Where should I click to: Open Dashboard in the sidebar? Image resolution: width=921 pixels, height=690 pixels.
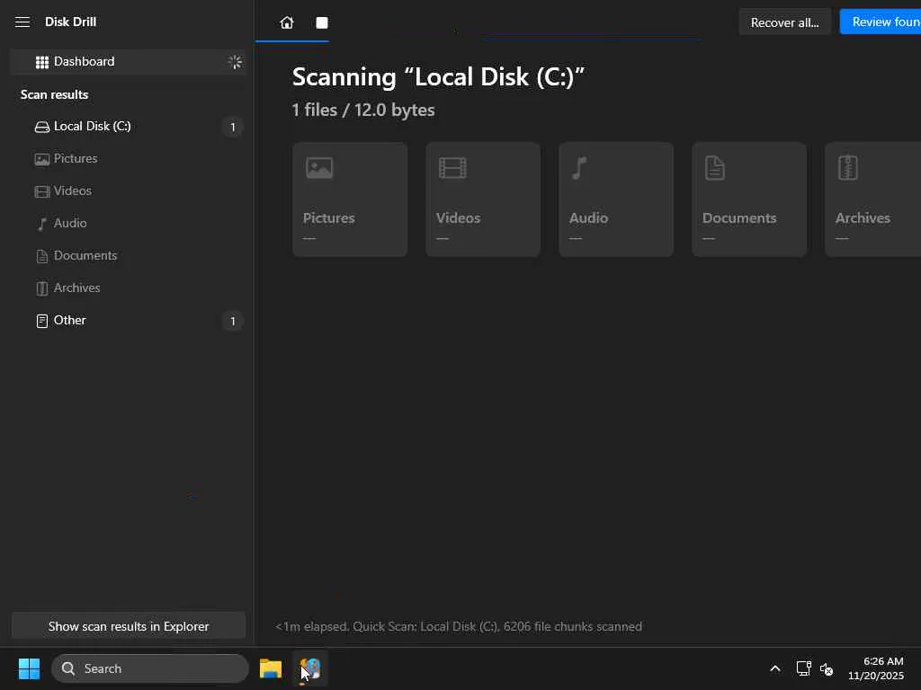[x=128, y=62]
